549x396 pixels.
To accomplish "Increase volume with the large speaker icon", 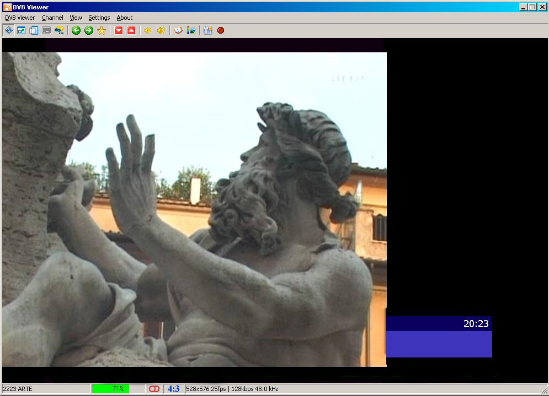I will coord(161,30).
